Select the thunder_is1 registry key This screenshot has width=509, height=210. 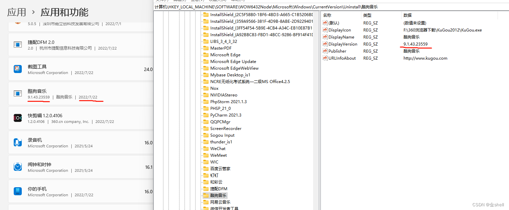point(221,142)
